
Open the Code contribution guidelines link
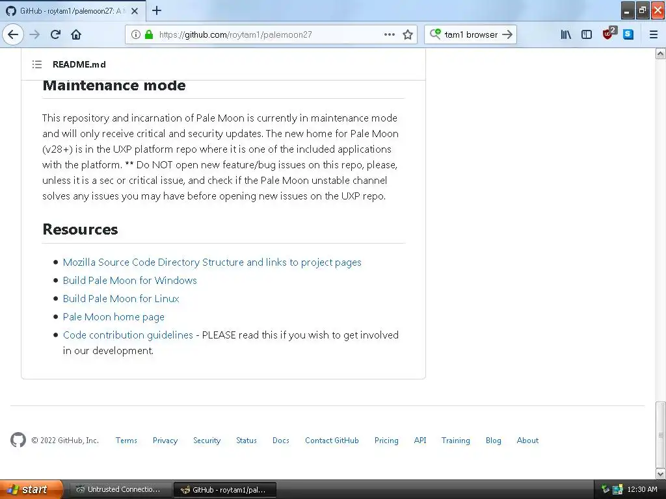click(x=128, y=335)
